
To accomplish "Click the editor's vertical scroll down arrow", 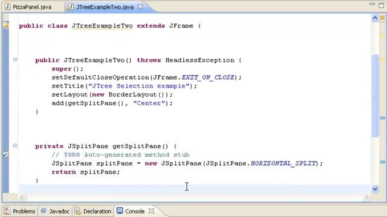I will (x=375, y=189).
